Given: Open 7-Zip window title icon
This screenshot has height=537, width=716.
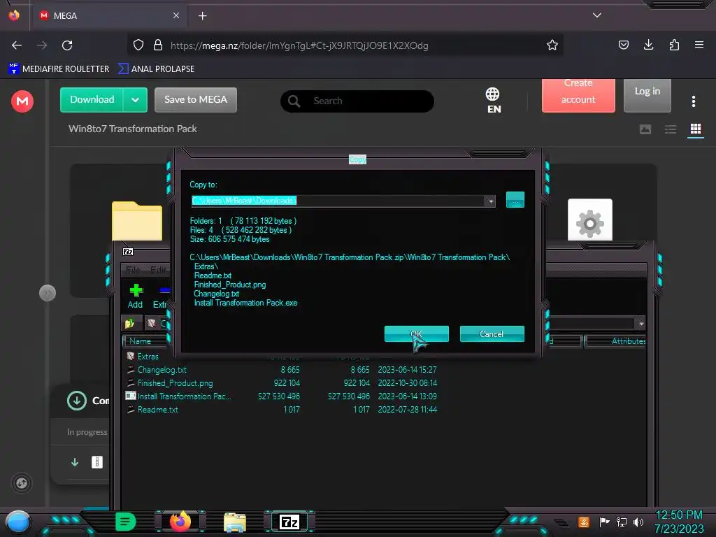Looking at the screenshot, I should [x=128, y=252].
